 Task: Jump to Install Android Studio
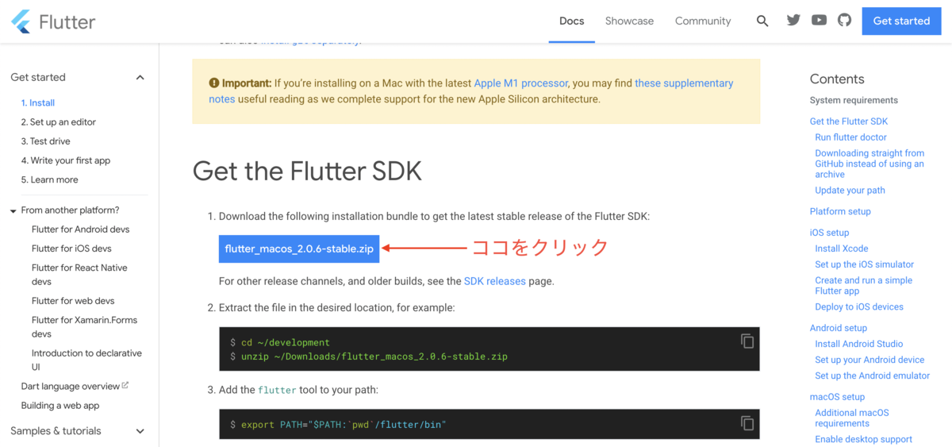859,344
